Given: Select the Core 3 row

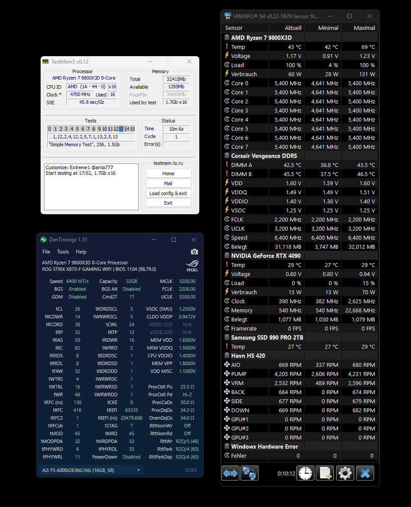Looking at the screenshot, I should pos(300,110).
